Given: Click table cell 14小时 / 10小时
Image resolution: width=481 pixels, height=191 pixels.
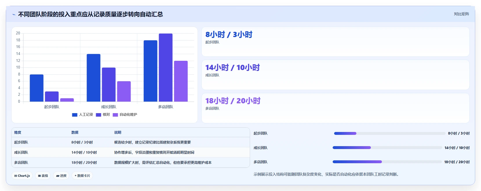Looking at the screenshot, I should pos(84,153).
